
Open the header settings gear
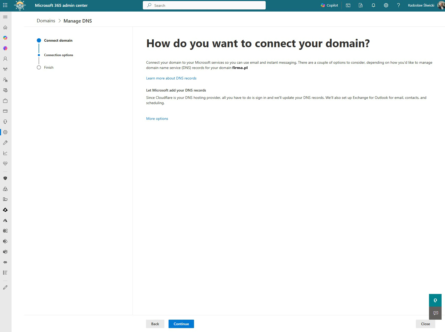[386, 5]
